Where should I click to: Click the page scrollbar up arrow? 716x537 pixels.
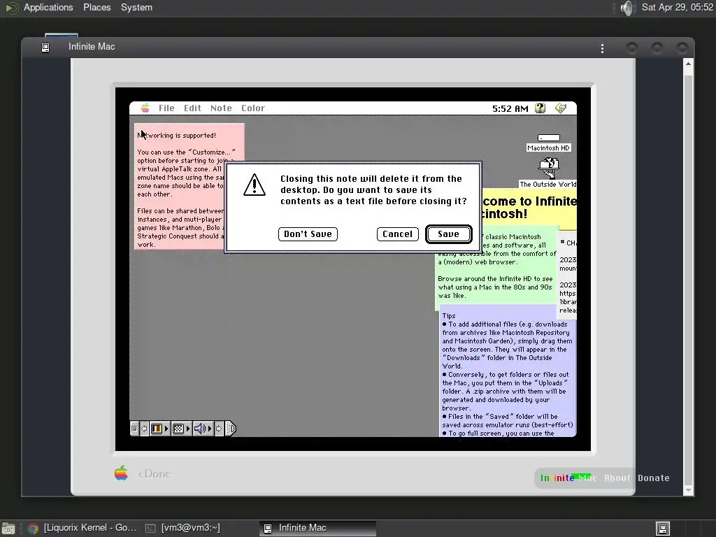point(688,64)
